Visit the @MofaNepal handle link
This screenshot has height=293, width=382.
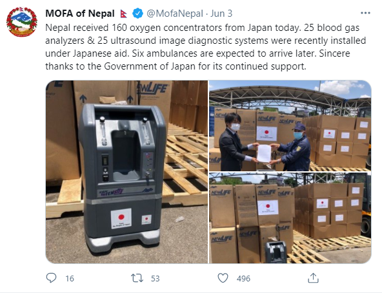coord(175,14)
